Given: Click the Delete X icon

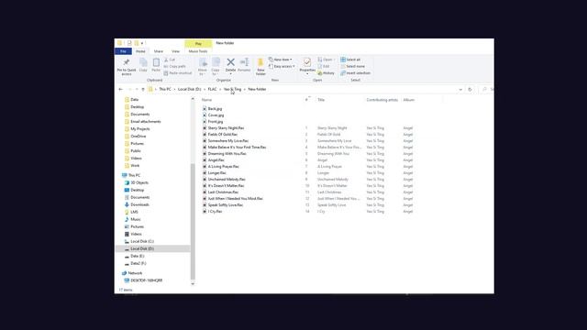Looking at the screenshot, I should (x=230, y=62).
